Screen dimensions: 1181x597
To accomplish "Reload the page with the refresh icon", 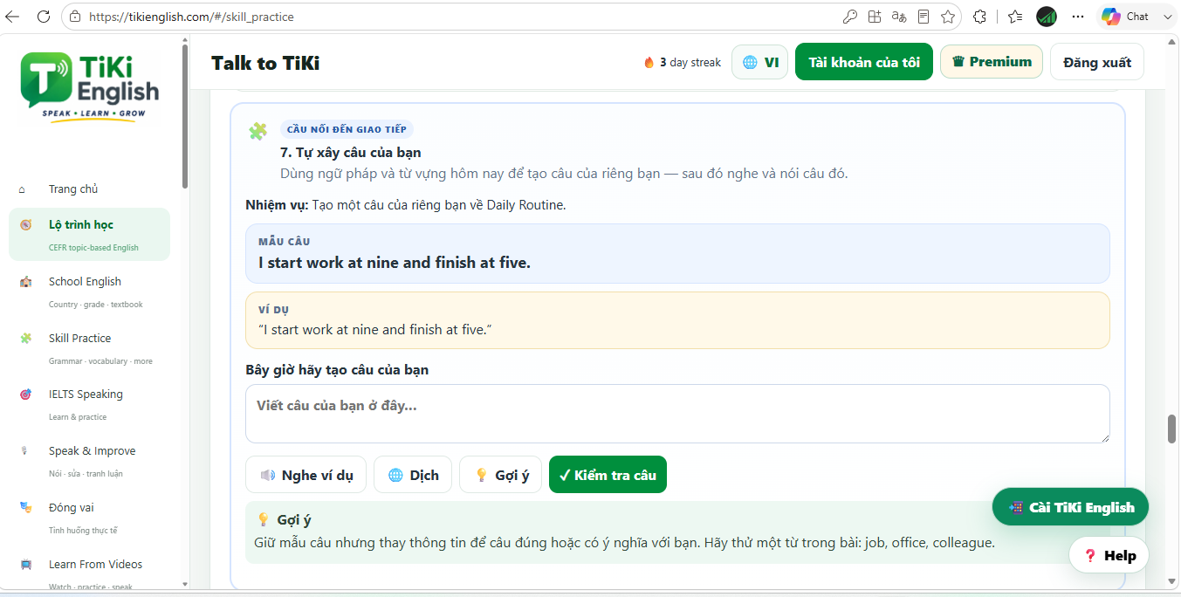I will tap(43, 17).
